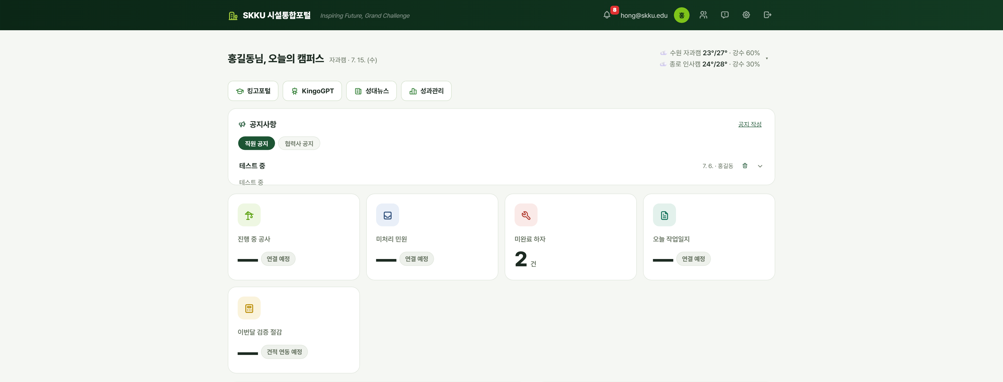The height and width of the screenshot is (382, 1003).
Task: Open the KingoGPT shortcut button
Action: pos(312,91)
